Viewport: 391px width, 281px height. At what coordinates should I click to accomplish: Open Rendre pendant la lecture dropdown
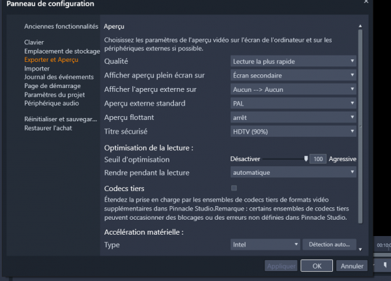293,173
